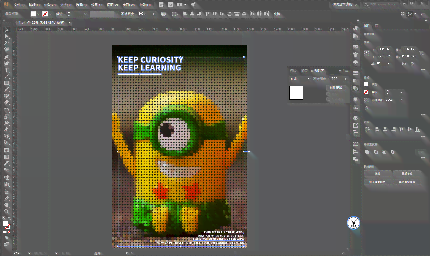
Task: Switch to the 渐变 panel tab
Action: point(305,71)
